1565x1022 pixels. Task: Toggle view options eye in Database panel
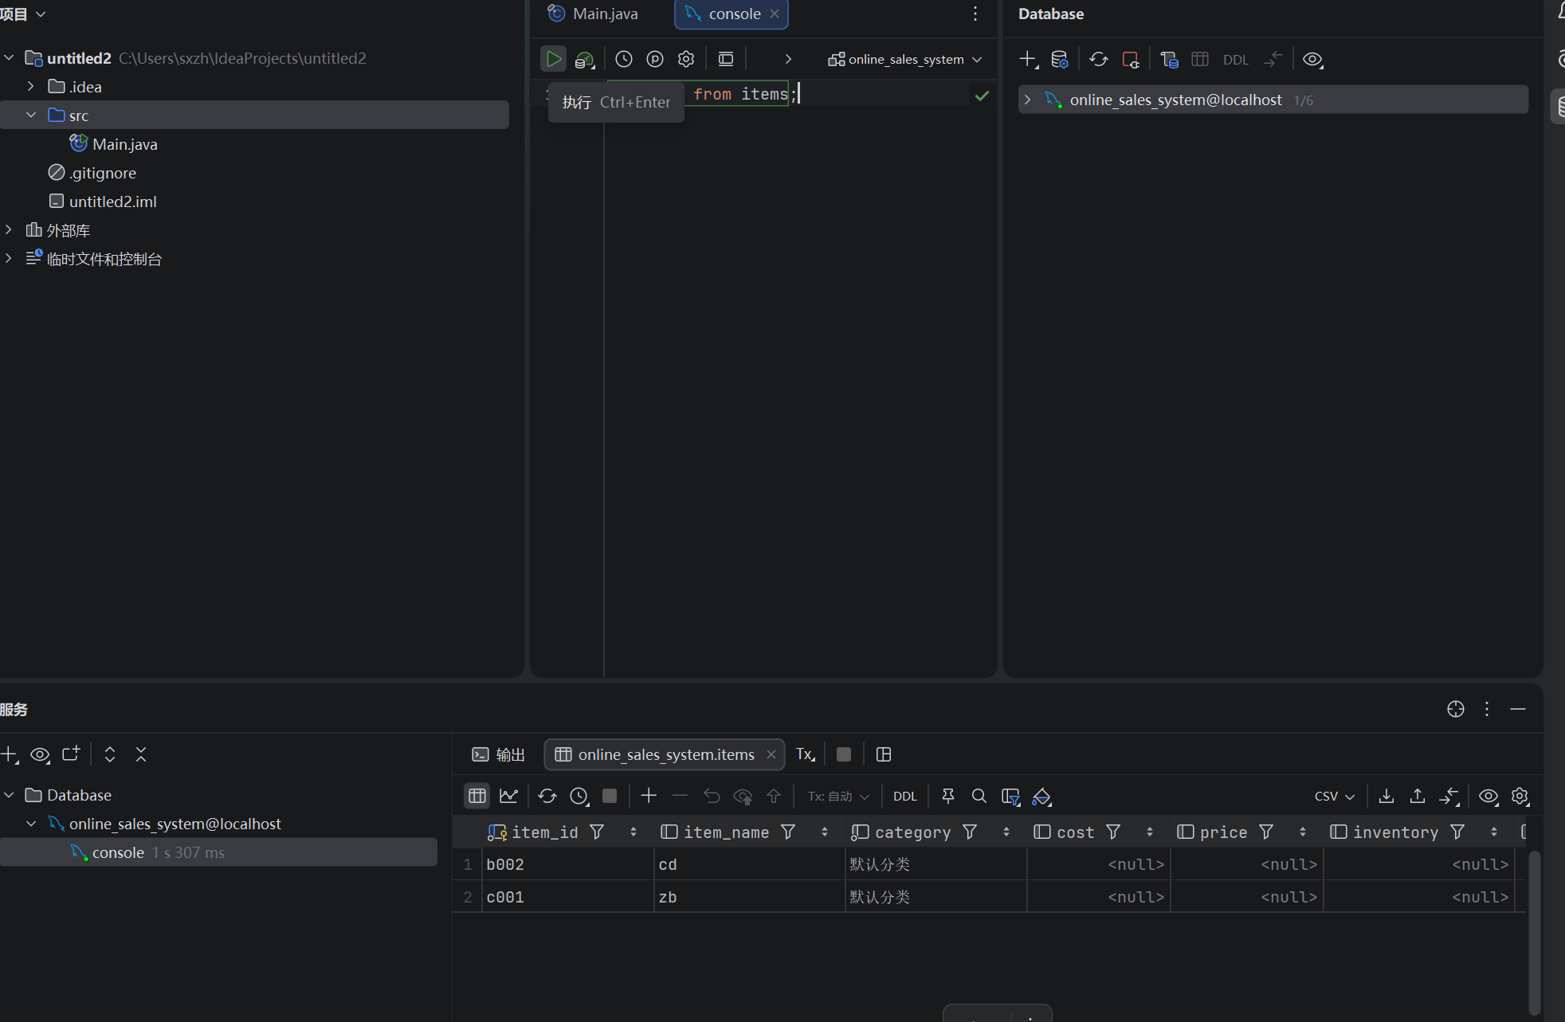click(x=1312, y=60)
